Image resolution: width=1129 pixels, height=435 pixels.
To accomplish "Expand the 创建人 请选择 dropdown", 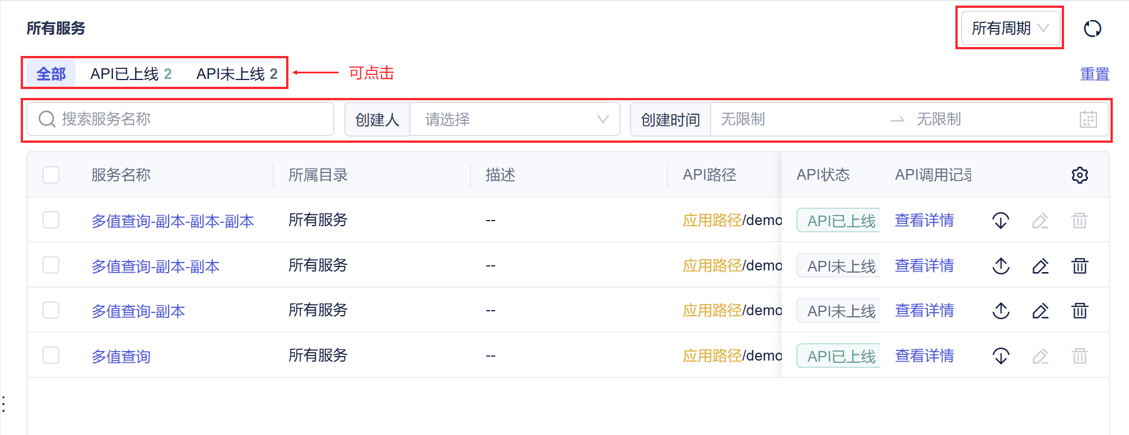I will [x=515, y=119].
